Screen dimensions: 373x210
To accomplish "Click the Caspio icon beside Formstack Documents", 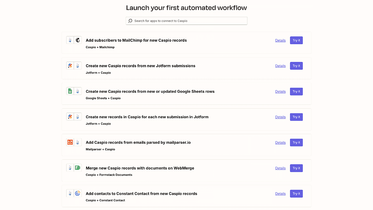I will click(70, 167).
